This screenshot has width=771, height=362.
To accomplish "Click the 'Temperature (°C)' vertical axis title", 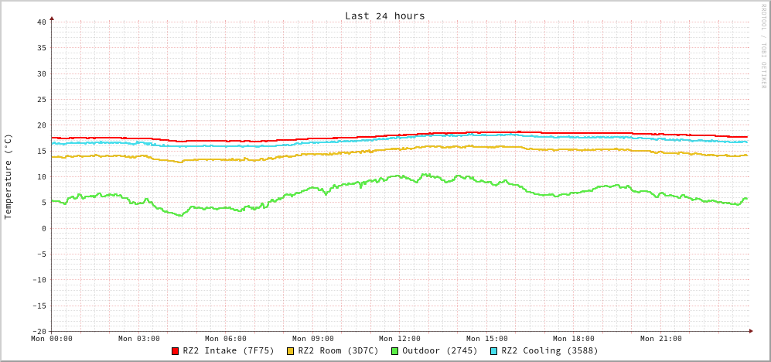I will coord(9,176).
